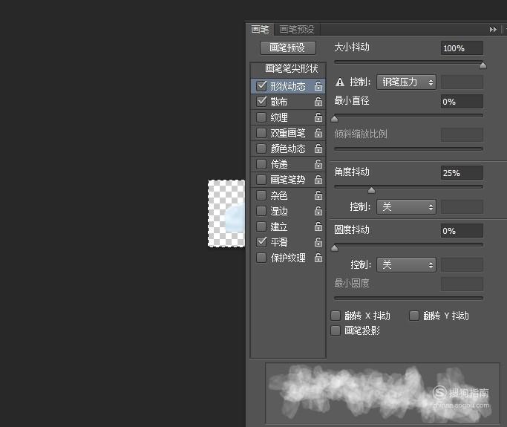Viewport: 507px width, 427px height.
Task: Select the 颜色动态 label row
Action: pos(288,149)
